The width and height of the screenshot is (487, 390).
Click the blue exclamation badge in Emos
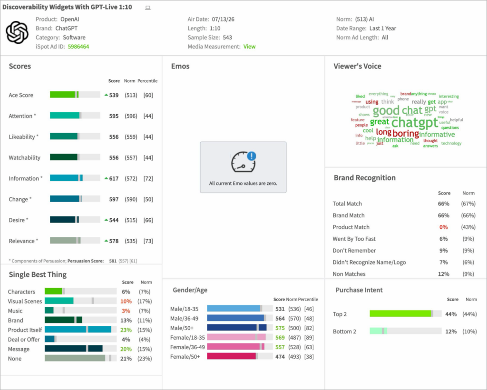click(x=252, y=156)
